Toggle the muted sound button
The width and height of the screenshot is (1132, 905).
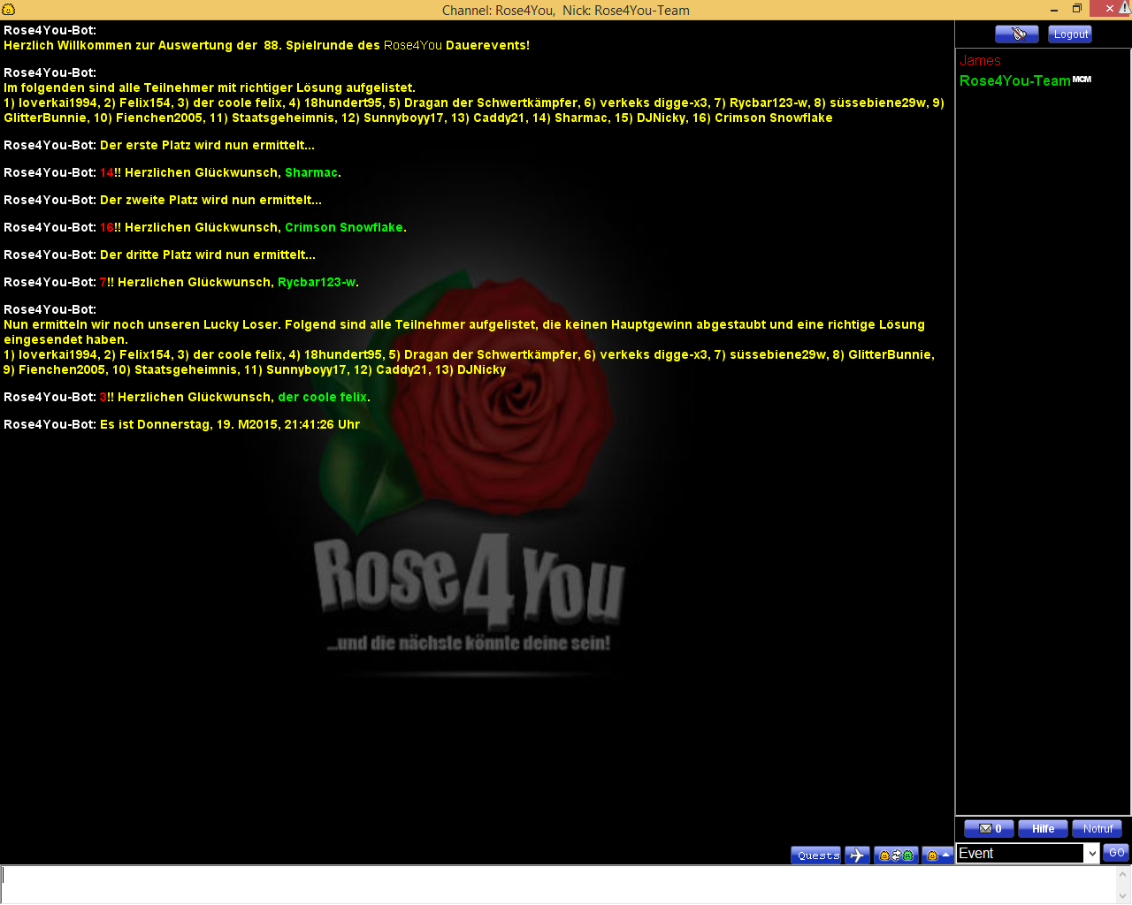(x=1016, y=34)
